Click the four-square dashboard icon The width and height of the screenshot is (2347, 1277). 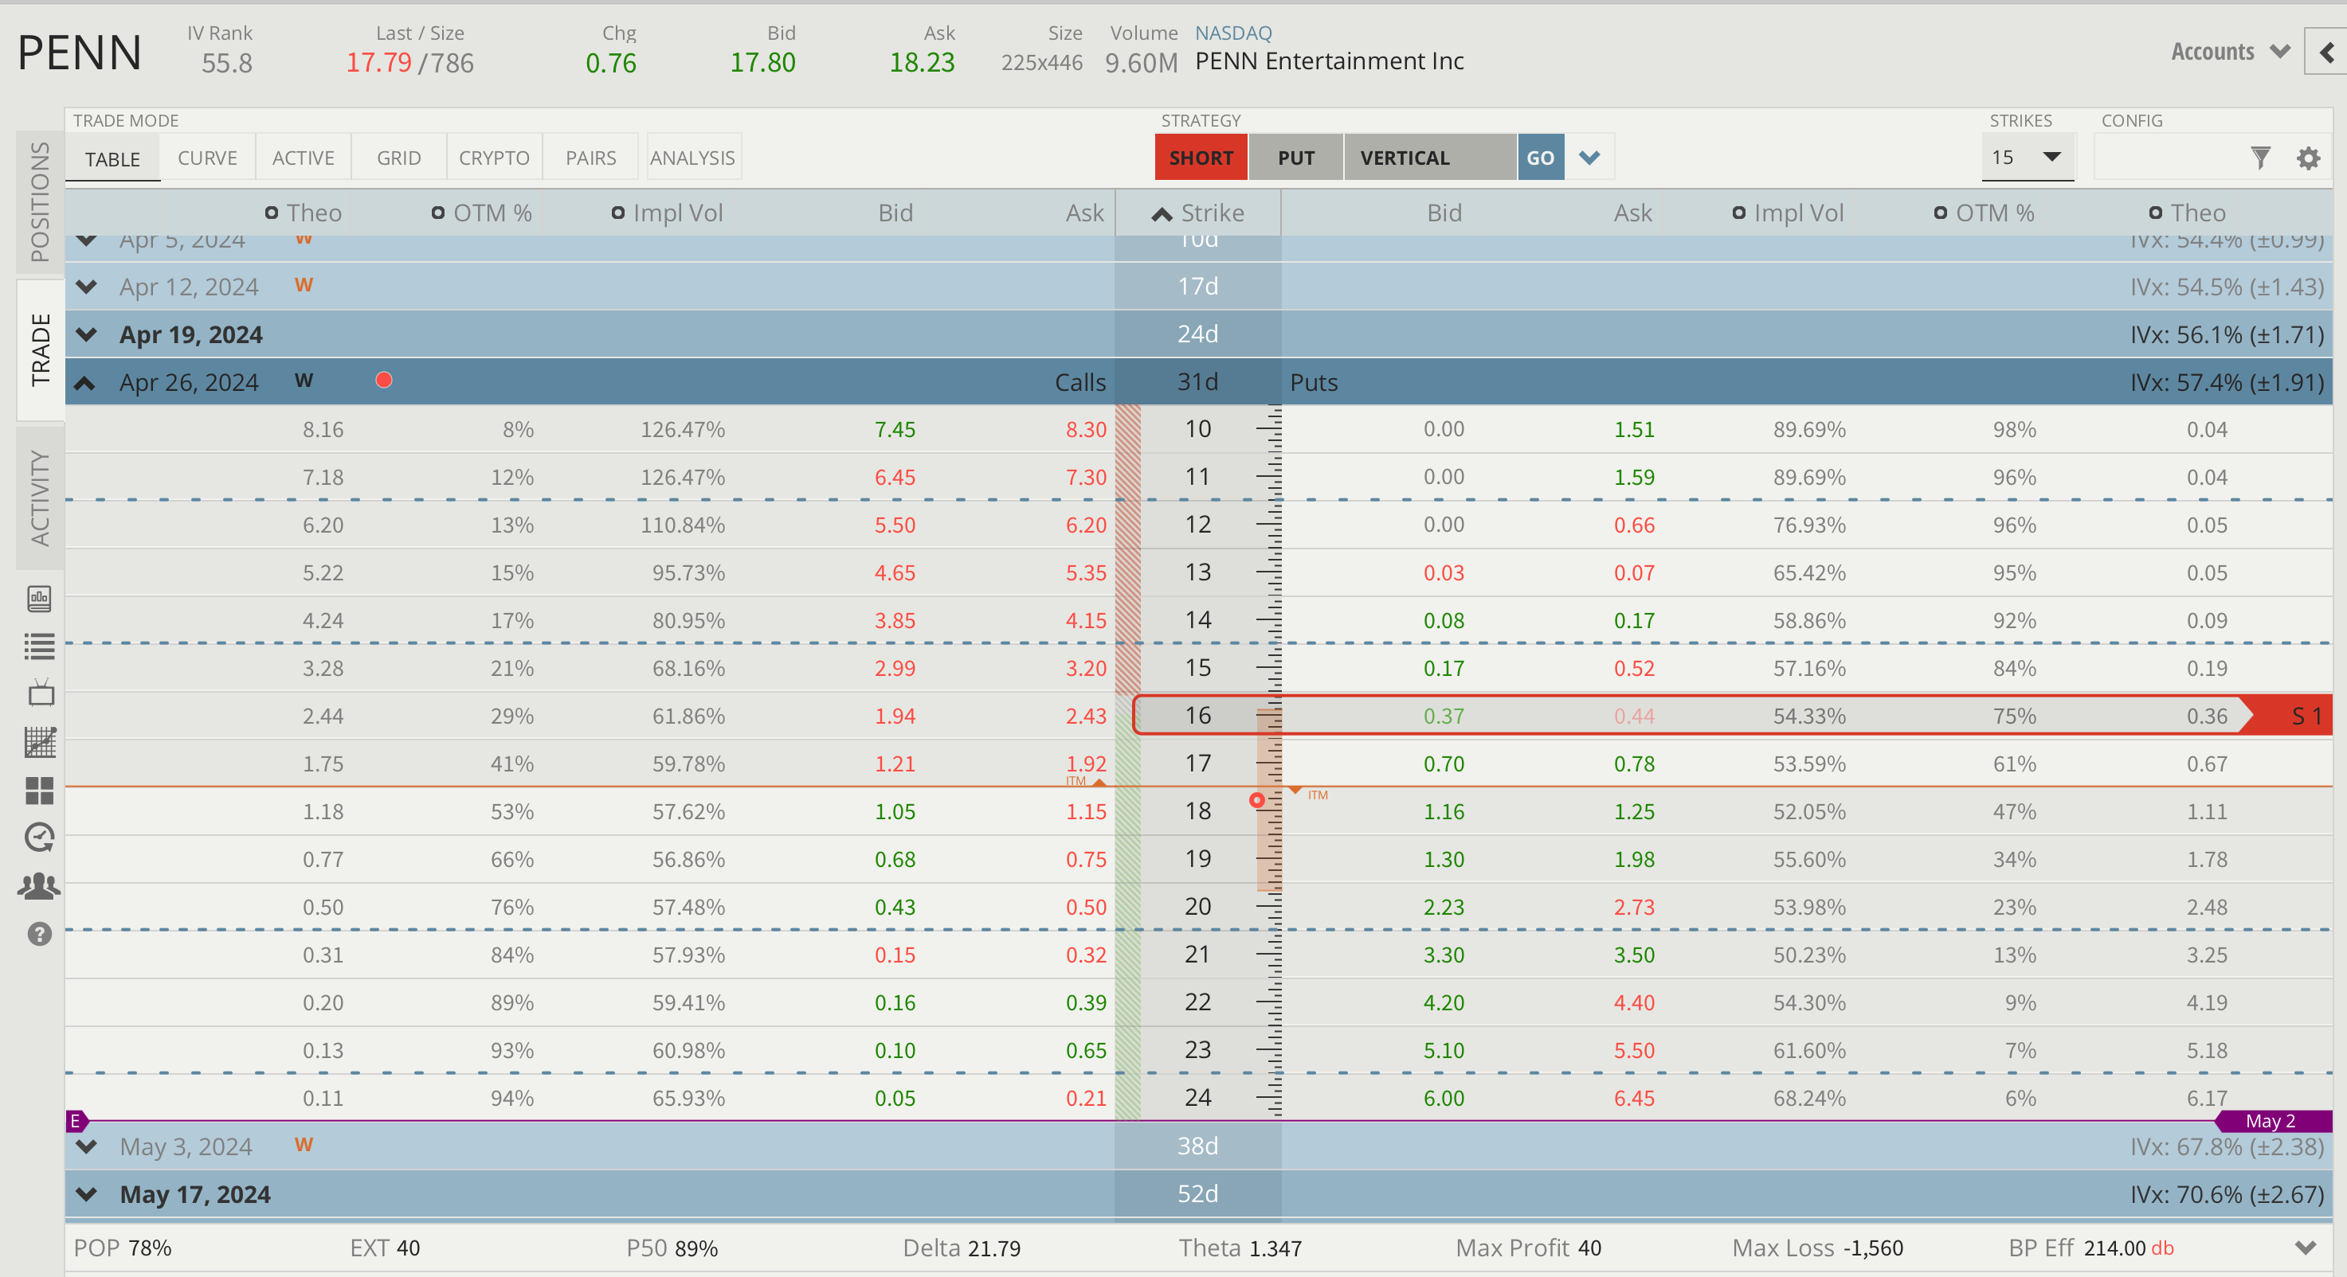click(x=39, y=790)
